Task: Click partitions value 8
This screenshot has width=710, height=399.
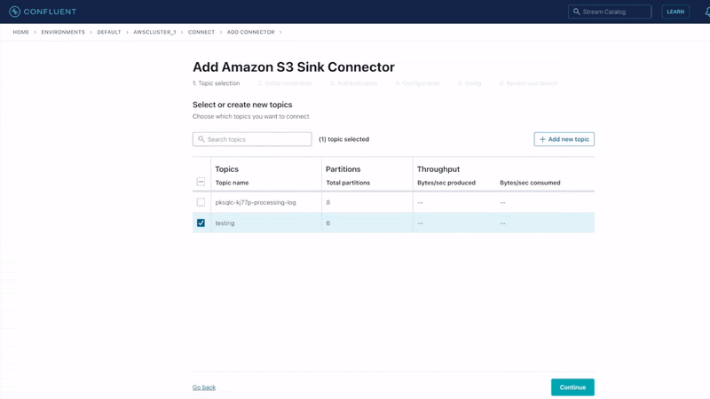Action: (x=327, y=202)
